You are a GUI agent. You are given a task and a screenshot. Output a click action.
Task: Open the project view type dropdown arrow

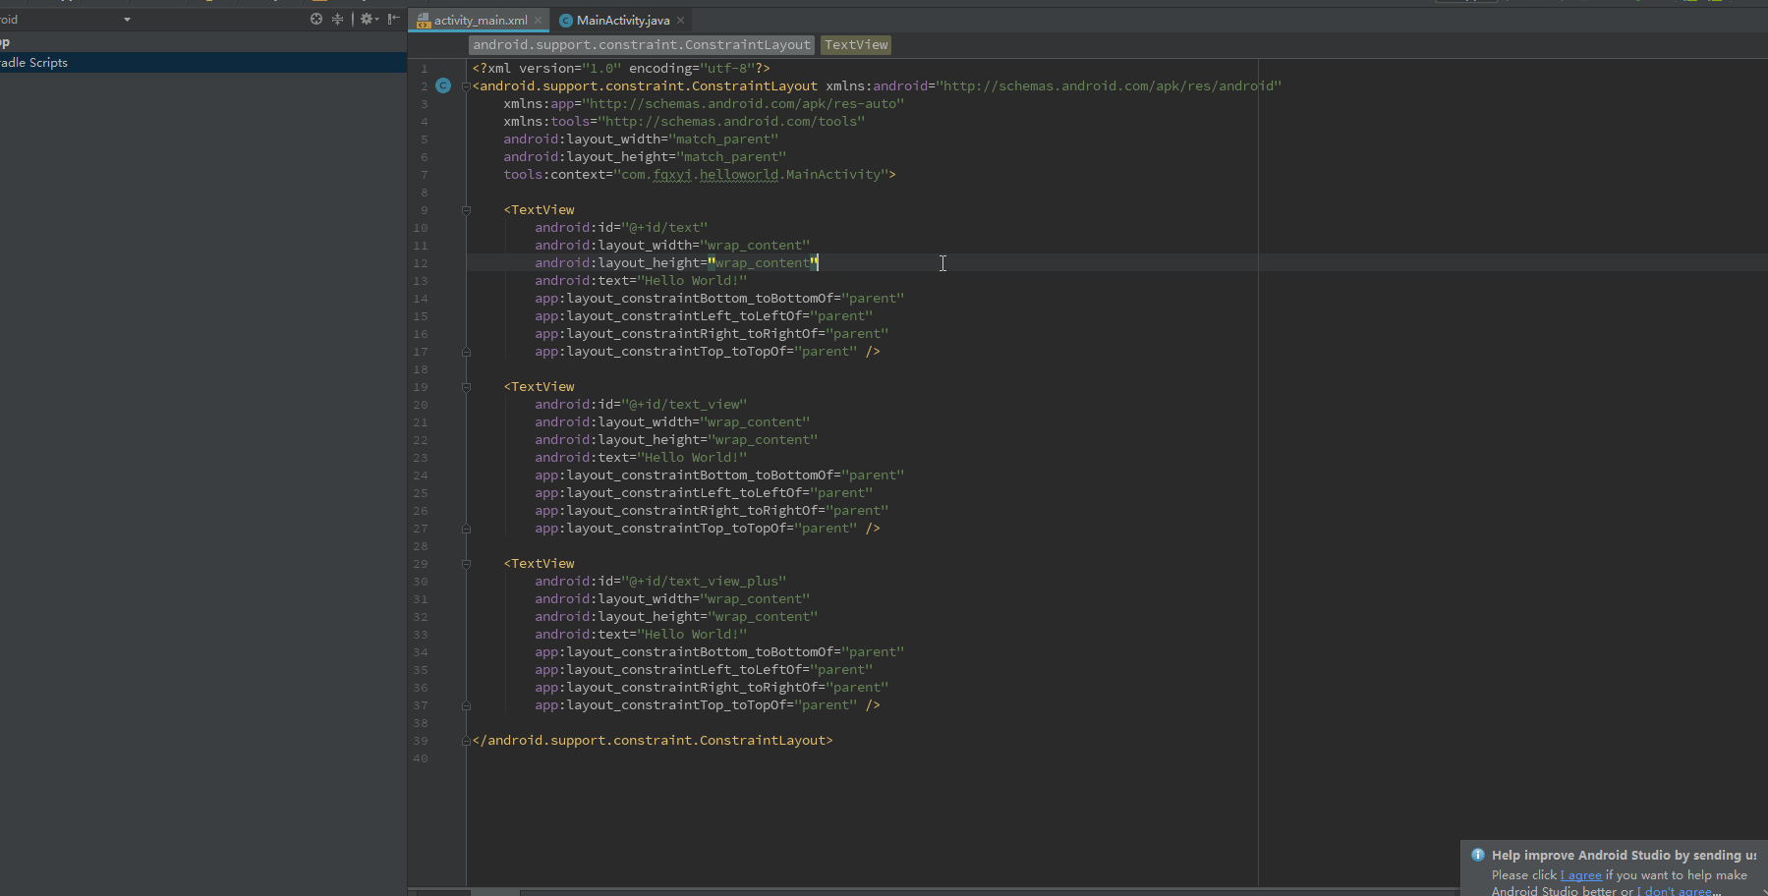click(x=127, y=20)
